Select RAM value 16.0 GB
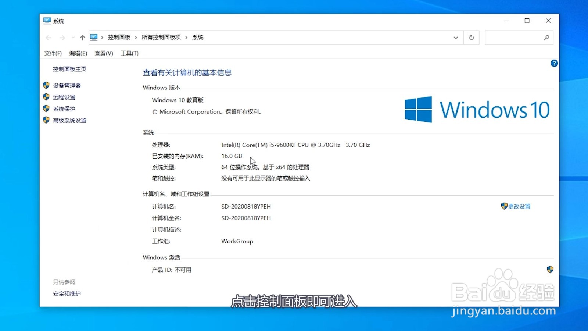Screen dimensions: 588x331 (x=232, y=156)
